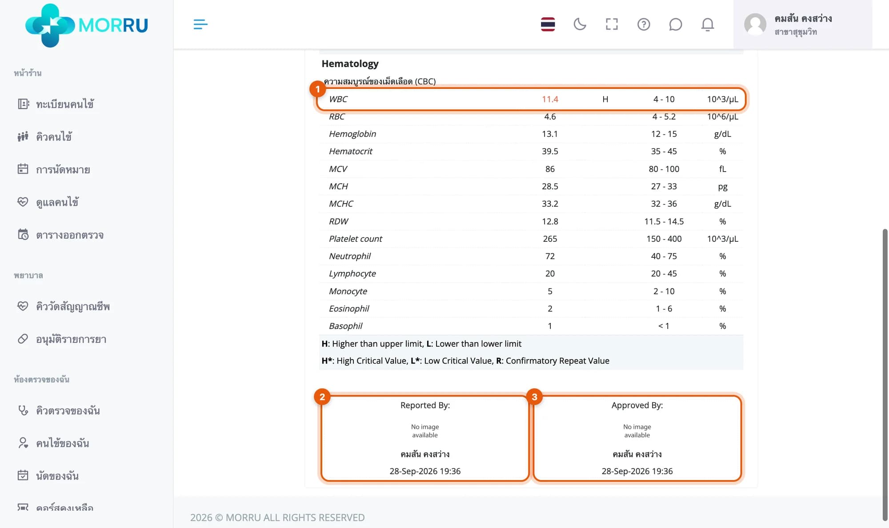Click the heart care icon beside ดูแลคนไข้
This screenshot has height=528, width=889.
click(x=23, y=202)
